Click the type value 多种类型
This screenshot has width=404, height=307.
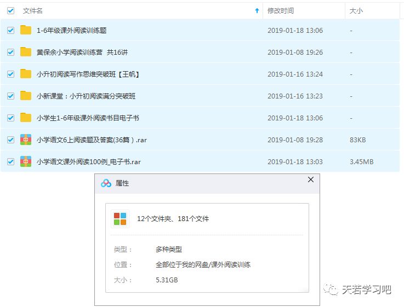(x=169, y=249)
